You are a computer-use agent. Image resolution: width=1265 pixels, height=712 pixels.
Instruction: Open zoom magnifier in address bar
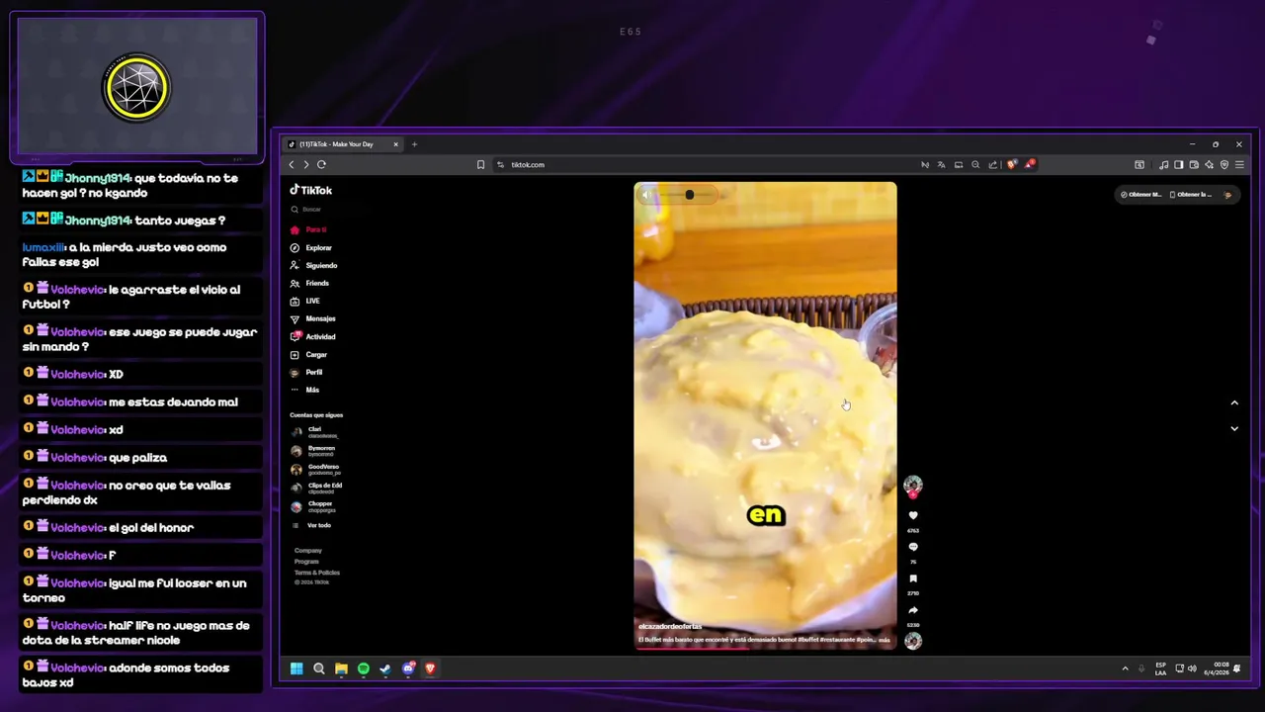pyautogui.click(x=975, y=165)
